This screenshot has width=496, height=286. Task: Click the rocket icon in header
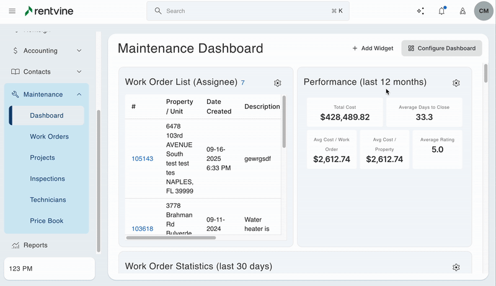point(463,11)
